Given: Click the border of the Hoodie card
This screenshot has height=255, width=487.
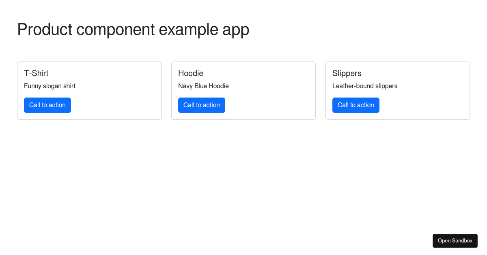Looking at the screenshot, I should click(243, 62).
